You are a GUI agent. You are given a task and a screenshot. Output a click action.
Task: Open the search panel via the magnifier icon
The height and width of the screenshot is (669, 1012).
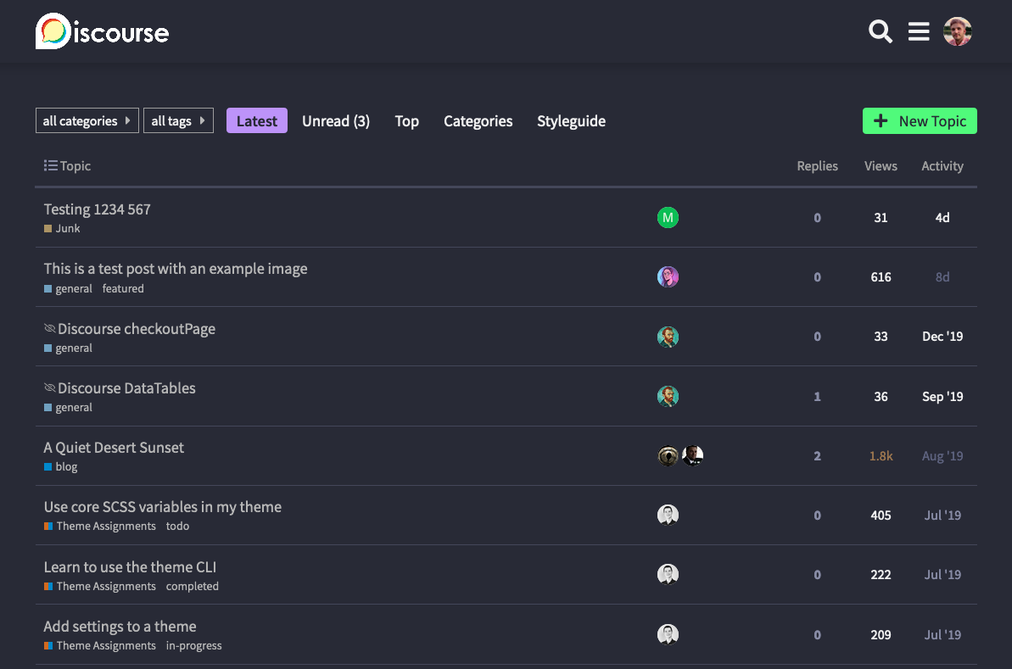point(880,31)
